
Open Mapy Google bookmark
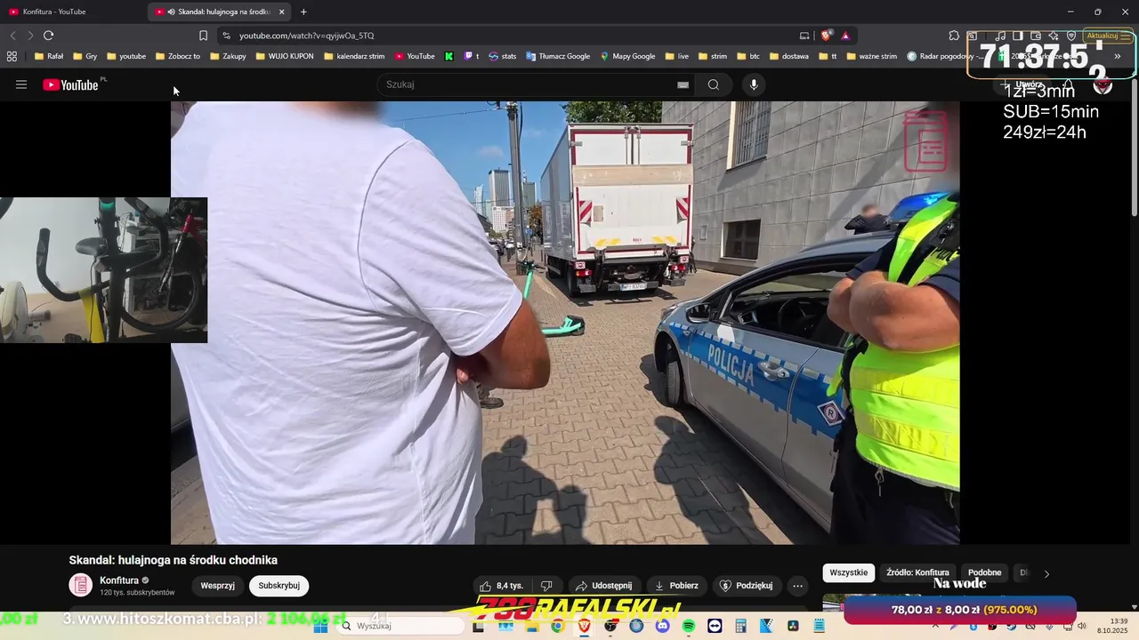point(627,56)
